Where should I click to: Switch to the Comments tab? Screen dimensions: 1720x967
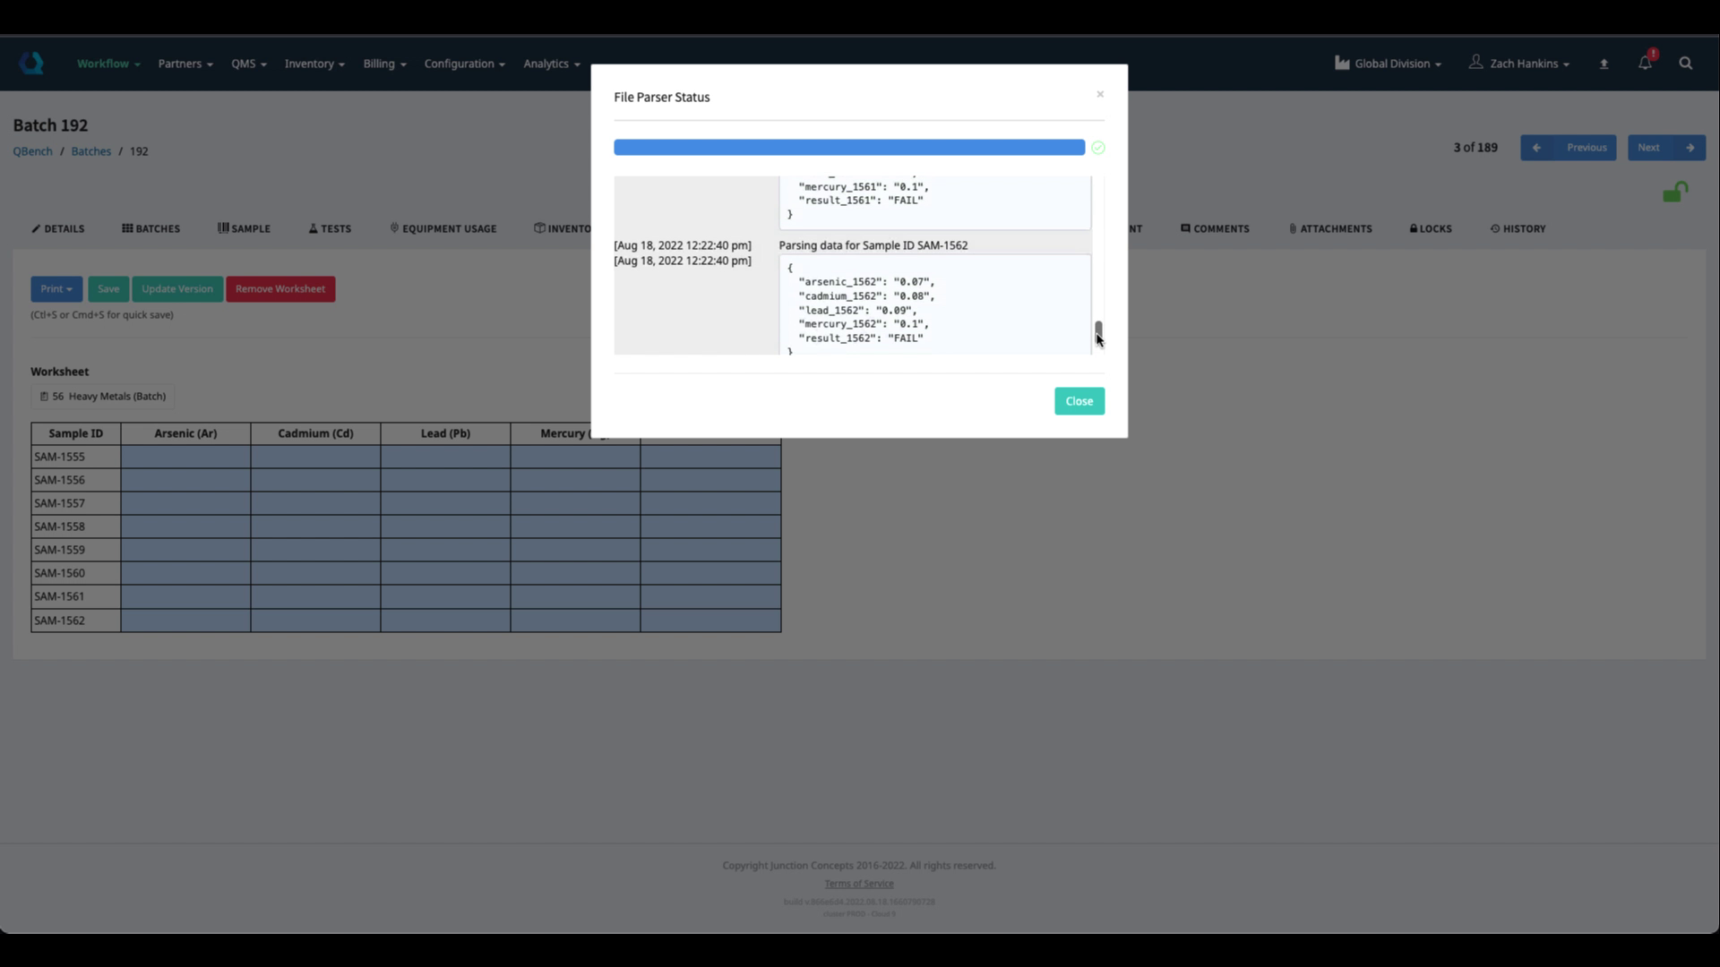[x=1215, y=228]
